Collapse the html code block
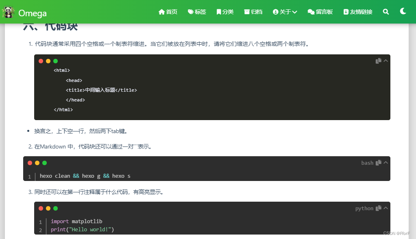This screenshot has height=239, width=416. pyautogui.click(x=386, y=61)
